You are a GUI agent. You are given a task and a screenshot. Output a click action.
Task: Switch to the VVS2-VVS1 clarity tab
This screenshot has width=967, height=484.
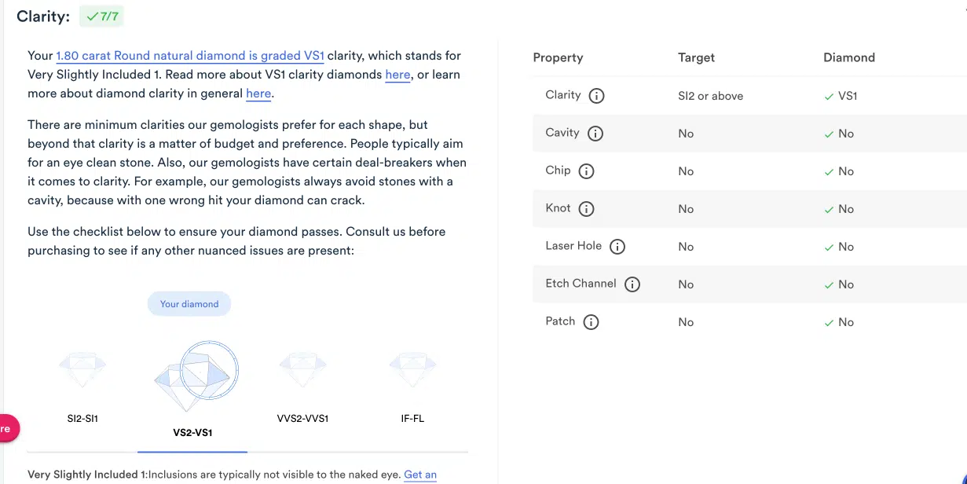click(x=302, y=418)
